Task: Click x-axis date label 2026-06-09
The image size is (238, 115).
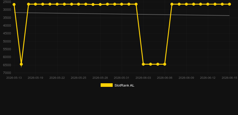Action: point(186,78)
